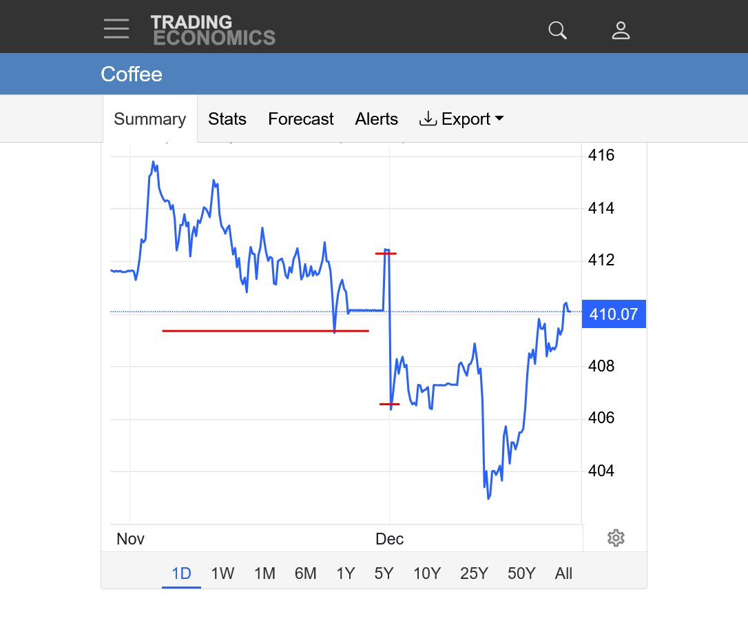
Task: Open the Stats tab
Action: coord(227,119)
